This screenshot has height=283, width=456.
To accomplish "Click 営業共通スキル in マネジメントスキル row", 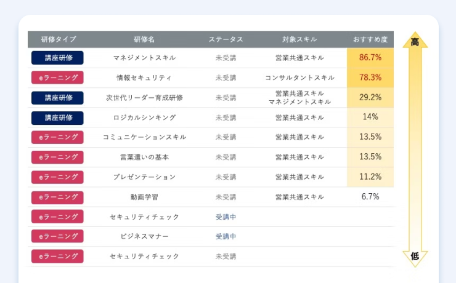I will point(299,58).
